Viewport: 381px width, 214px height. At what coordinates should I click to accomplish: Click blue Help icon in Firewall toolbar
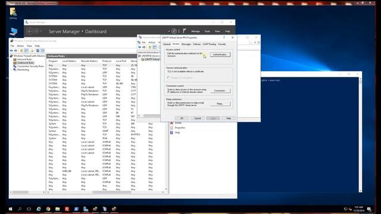pyautogui.click(x=38, y=51)
